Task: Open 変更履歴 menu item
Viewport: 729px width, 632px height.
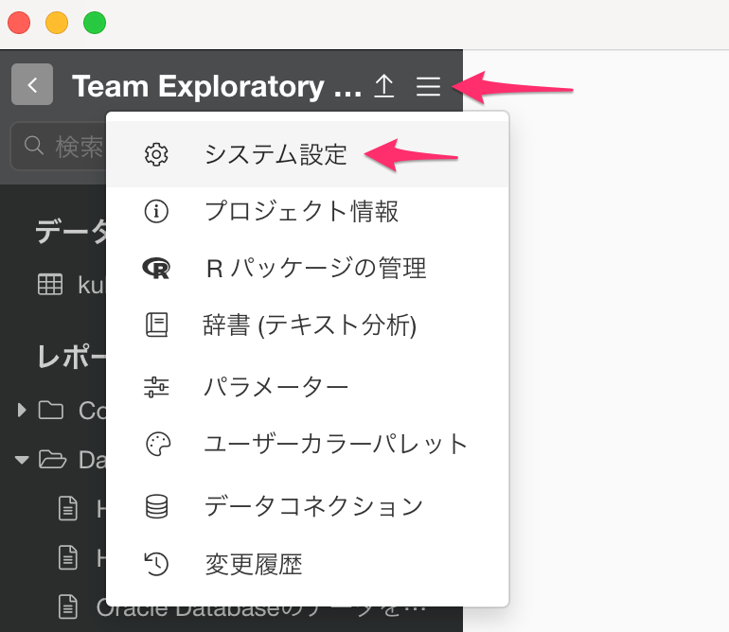Action: (x=308, y=564)
